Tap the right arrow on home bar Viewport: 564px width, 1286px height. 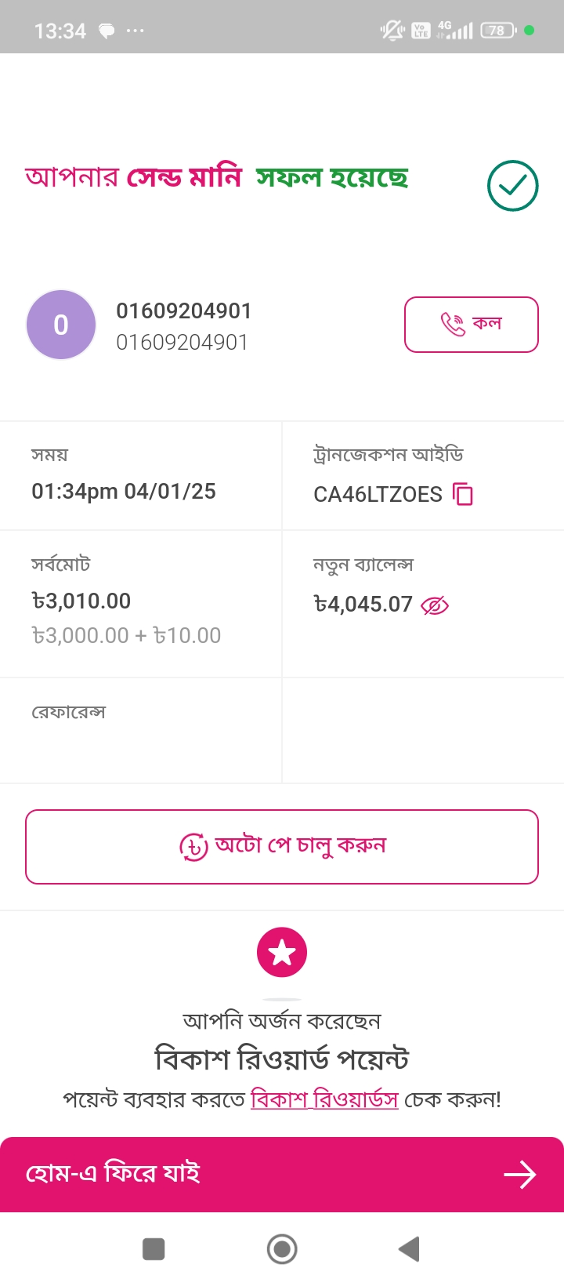pos(519,1175)
